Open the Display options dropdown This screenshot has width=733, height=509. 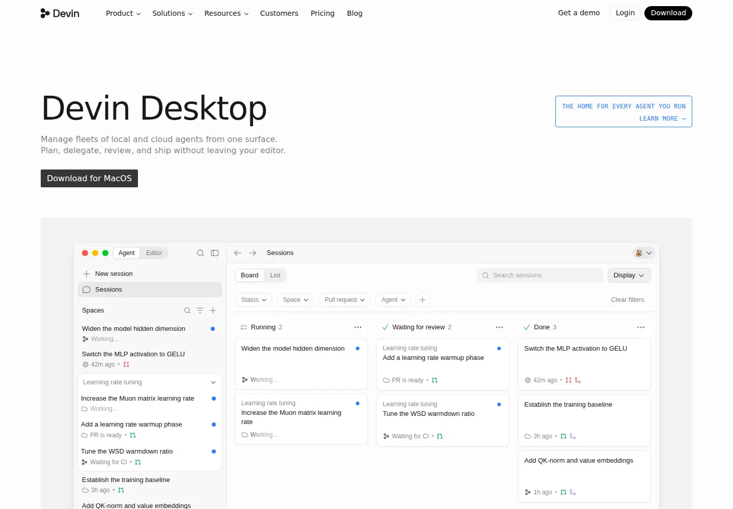coord(629,275)
